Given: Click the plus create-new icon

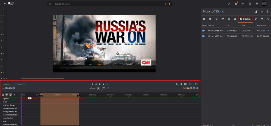Looking at the screenshot, I should [243, 4].
